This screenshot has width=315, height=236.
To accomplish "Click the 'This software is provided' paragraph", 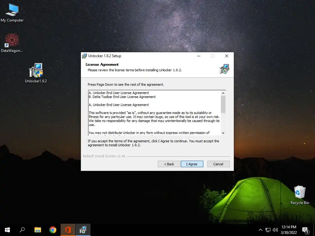I will (x=154, y=119).
